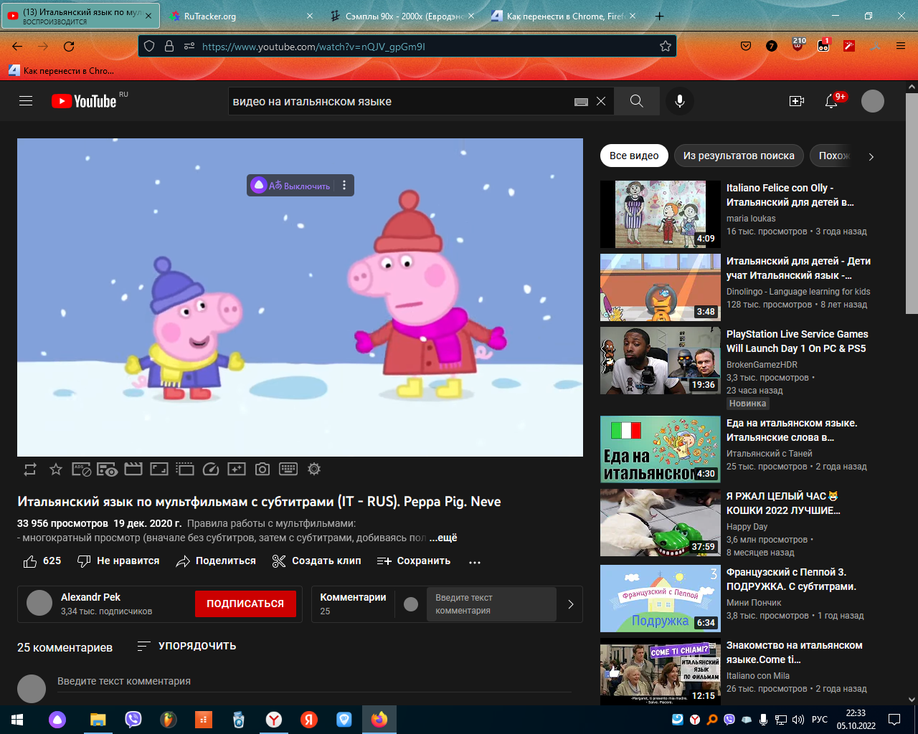918x734 pixels.
Task: Open the playback speed gauge icon
Action: 211,470
